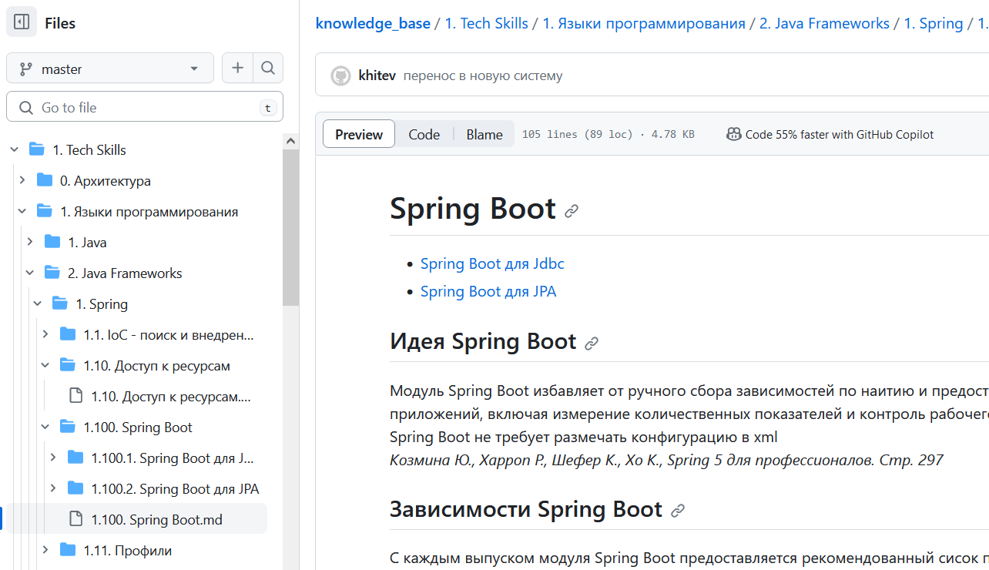Click the 1.100. Spring Boot folder icon
989x570 pixels.
(67, 427)
